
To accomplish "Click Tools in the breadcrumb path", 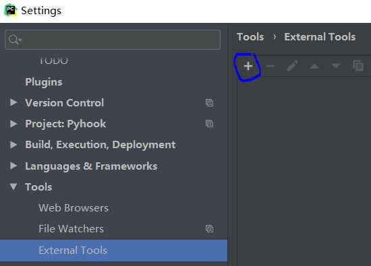I will [250, 37].
